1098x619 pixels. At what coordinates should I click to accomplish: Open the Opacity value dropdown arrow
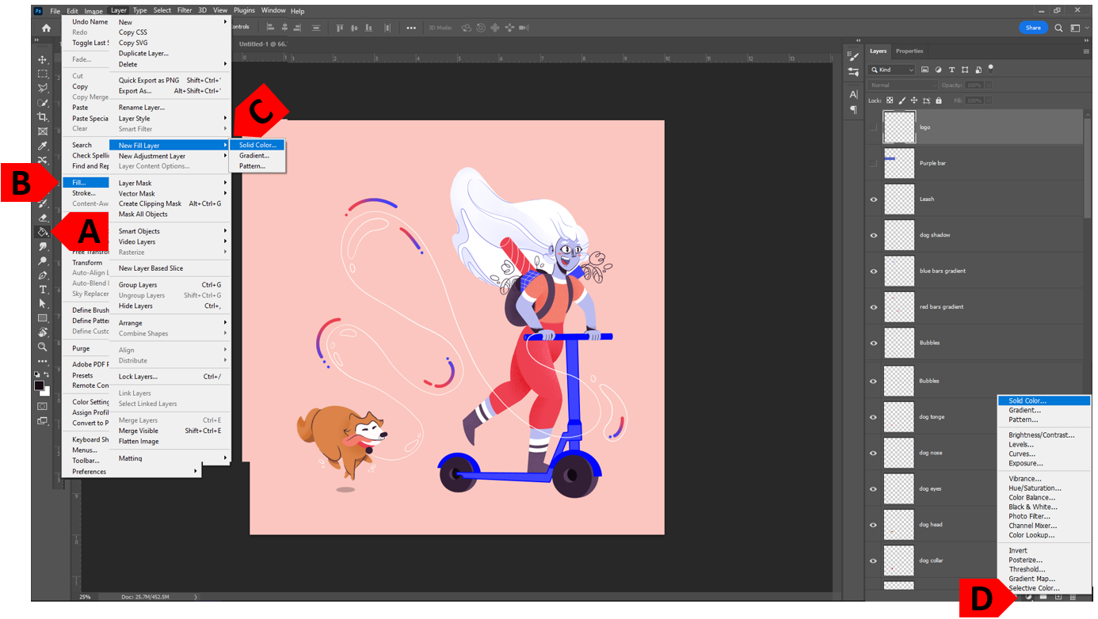(989, 85)
